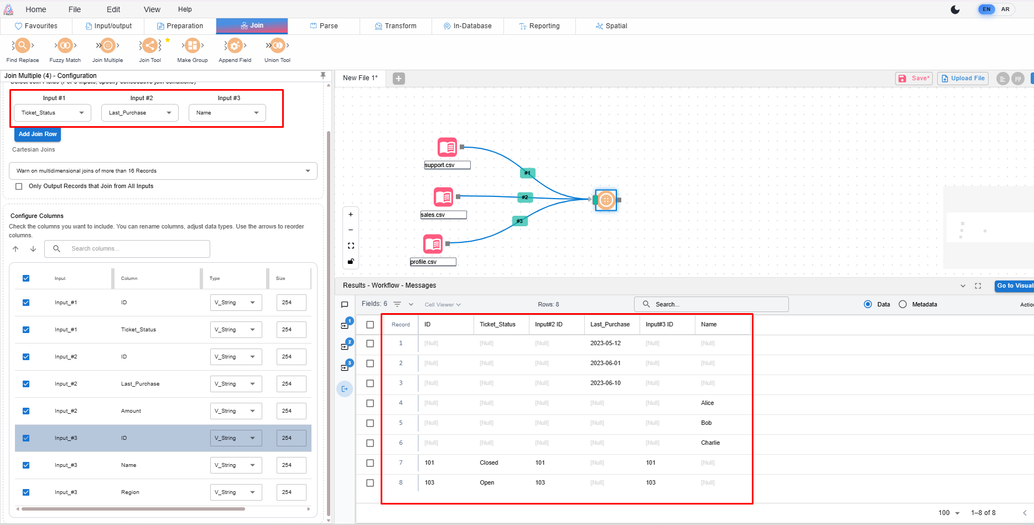
Task: Open the Cell Viewer dropdown
Action: coord(443,304)
